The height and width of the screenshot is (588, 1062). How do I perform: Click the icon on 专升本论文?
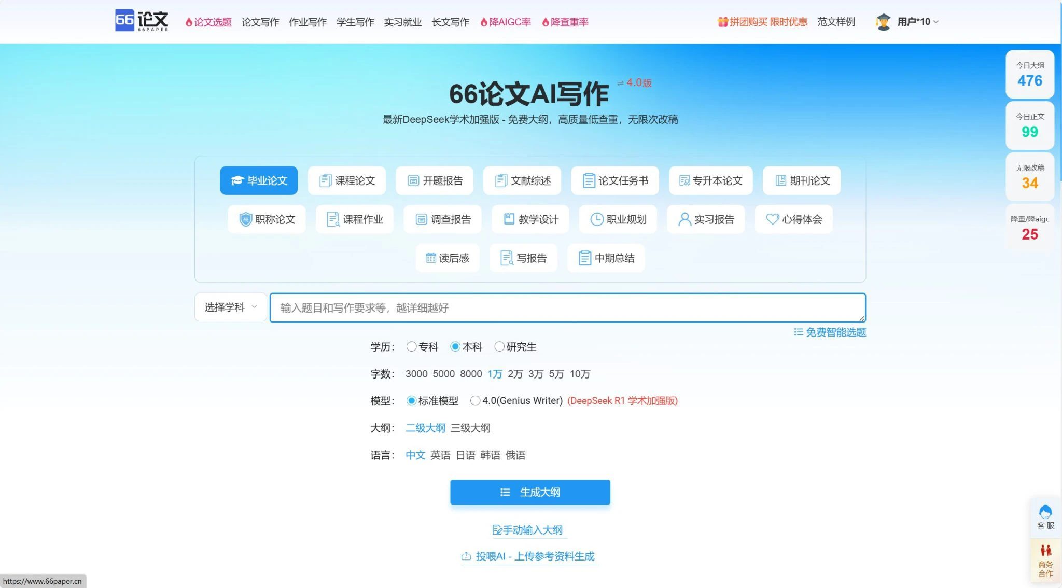pos(684,180)
